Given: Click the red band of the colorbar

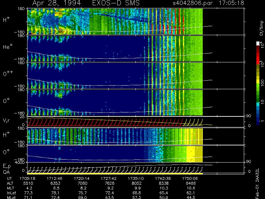Looking at the screenshot, I should (x=258, y=58).
